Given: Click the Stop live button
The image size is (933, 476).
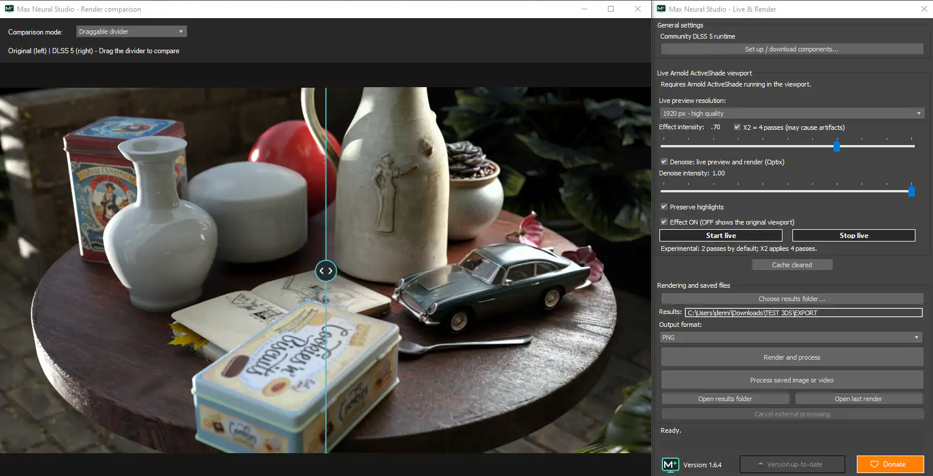Looking at the screenshot, I should click(853, 235).
